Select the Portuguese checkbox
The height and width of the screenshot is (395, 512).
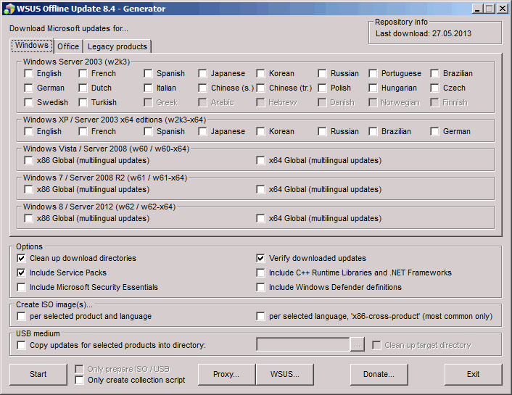click(373, 73)
